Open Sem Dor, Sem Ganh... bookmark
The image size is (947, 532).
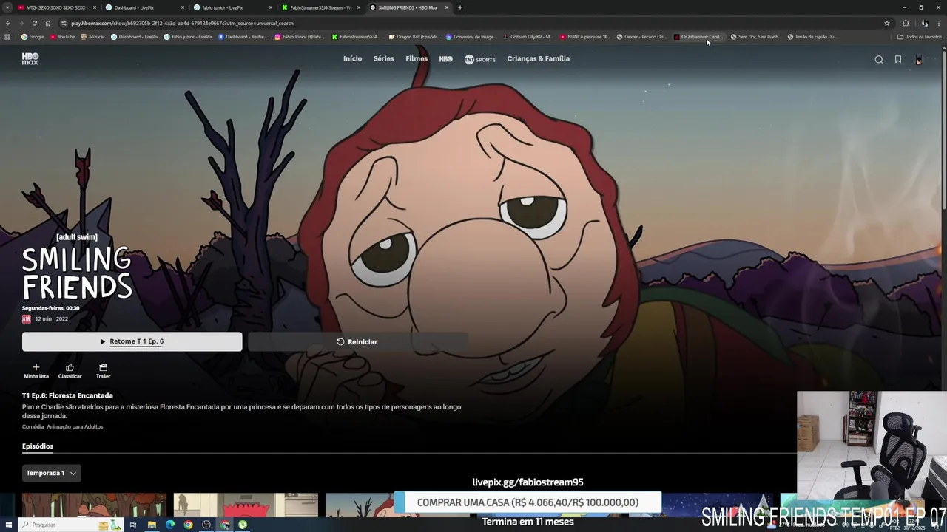pyautogui.click(x=755, y=37)
